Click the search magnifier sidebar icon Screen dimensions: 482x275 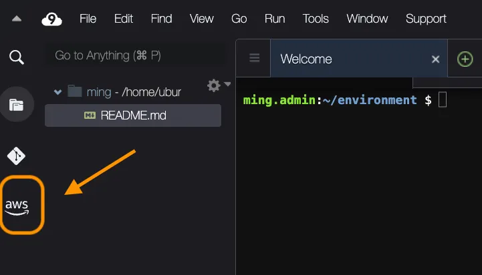click(17, 57)
